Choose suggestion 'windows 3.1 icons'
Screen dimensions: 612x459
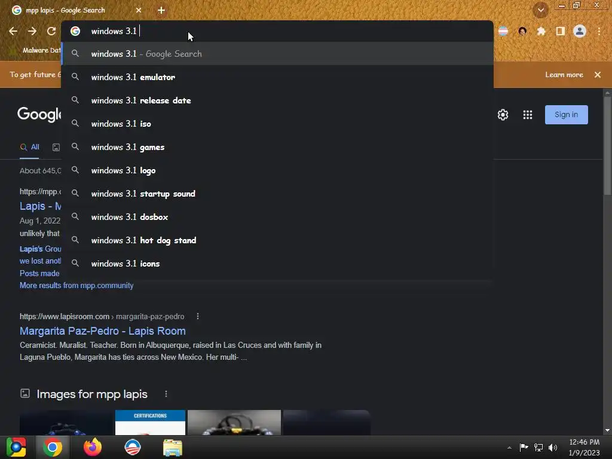277,264
